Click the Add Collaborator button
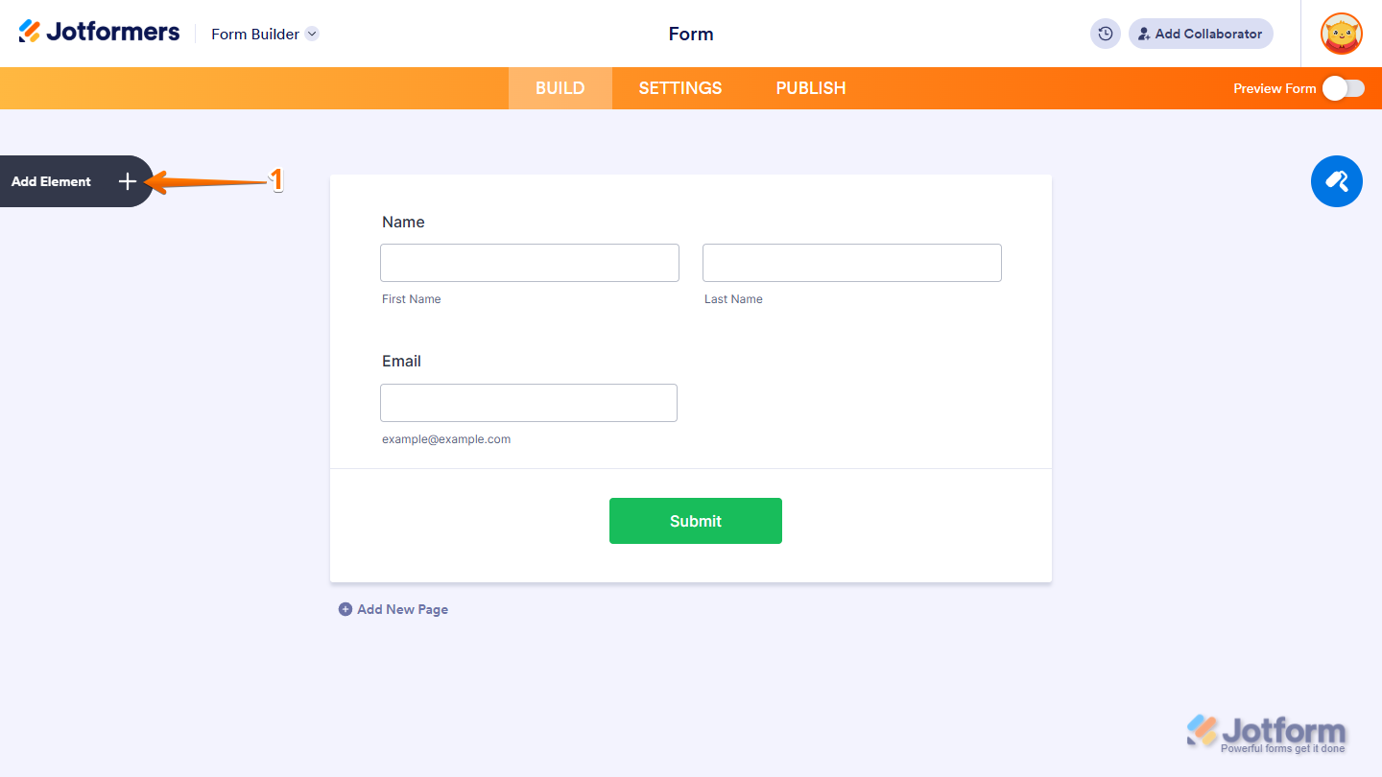The width and height of the screenshot is (1382, 777). [1201, 34]
